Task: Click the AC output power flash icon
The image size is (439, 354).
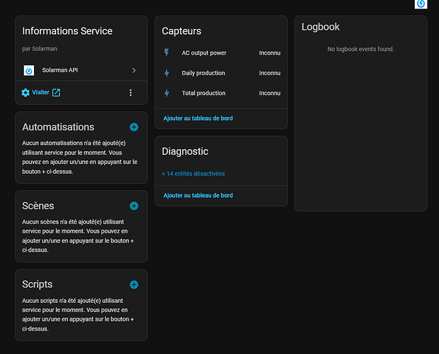Action: click(x=167, y=52)
